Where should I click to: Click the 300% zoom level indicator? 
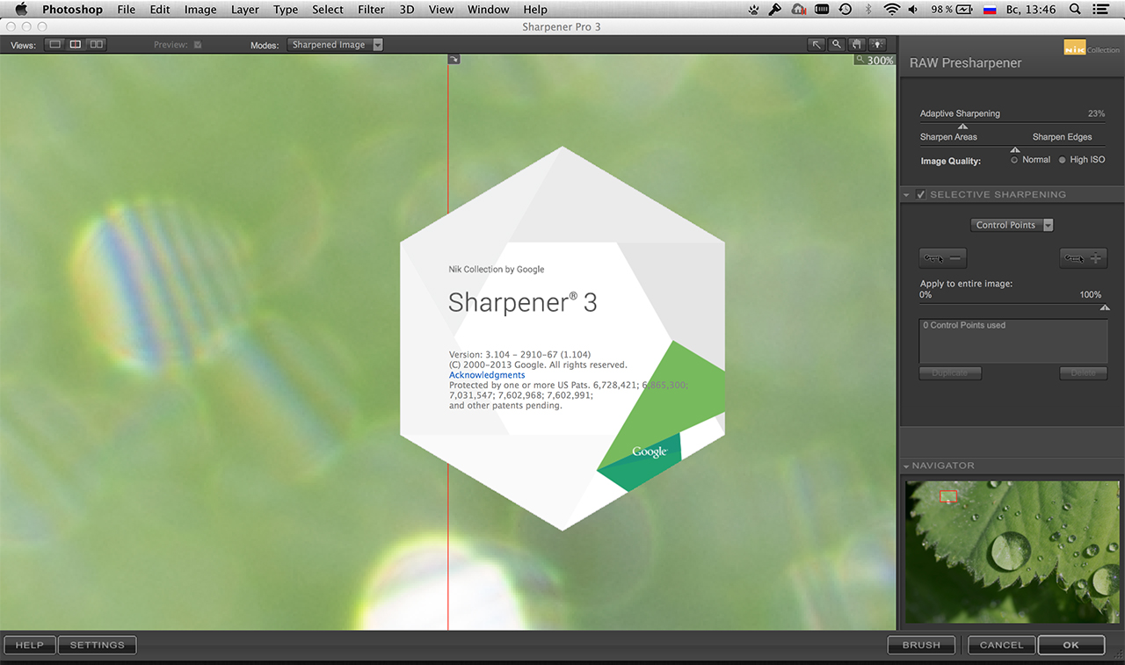[875, 61]
